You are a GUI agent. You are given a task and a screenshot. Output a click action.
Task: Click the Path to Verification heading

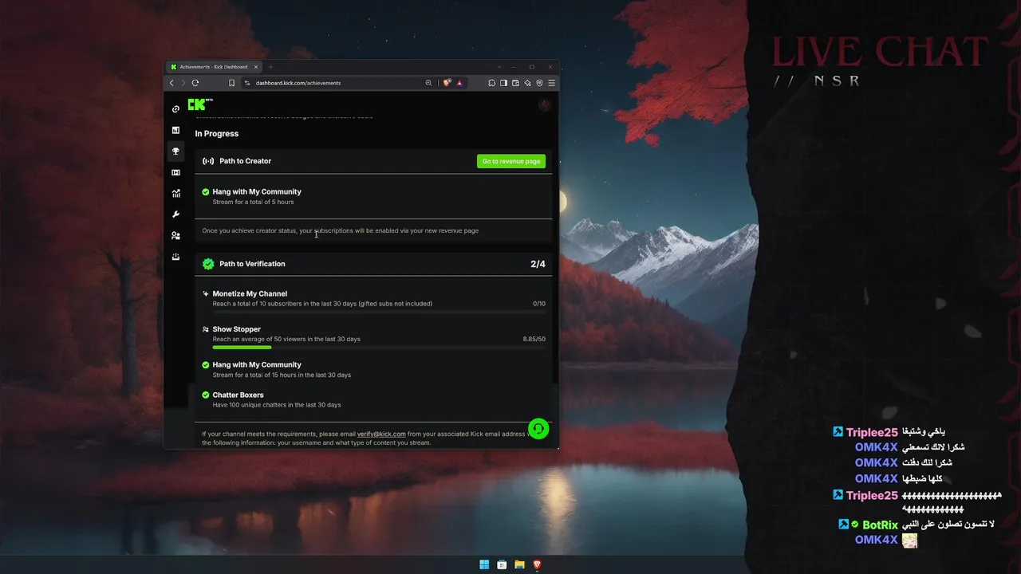[x=252, y=264]
